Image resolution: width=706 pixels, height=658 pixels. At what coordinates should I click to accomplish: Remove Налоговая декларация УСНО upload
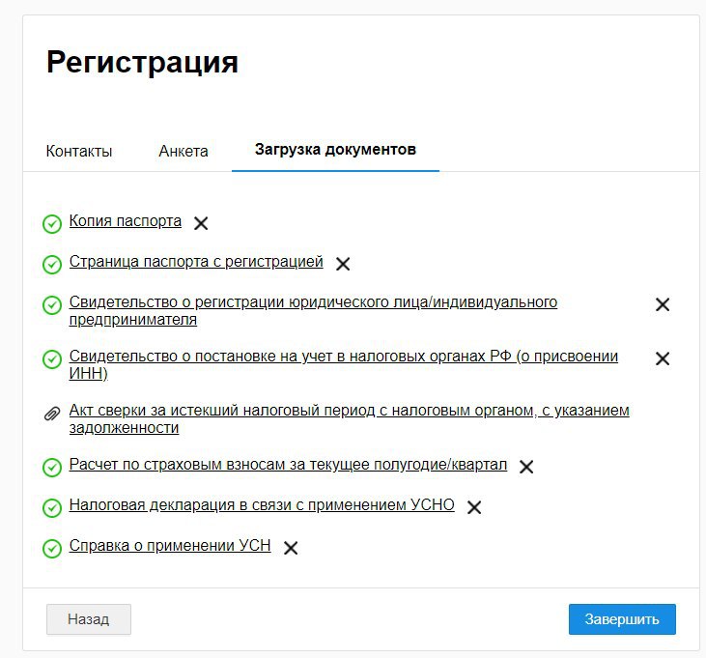[474, 507]
